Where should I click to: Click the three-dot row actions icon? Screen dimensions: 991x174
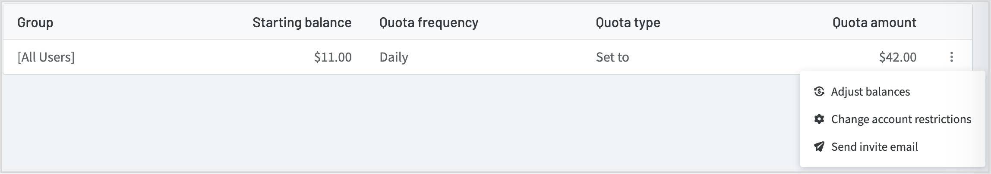point(951,57)
